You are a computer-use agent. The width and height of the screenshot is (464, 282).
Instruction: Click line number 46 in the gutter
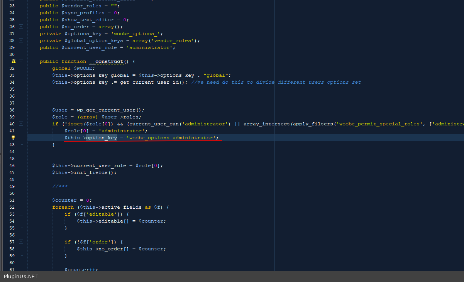12,165
